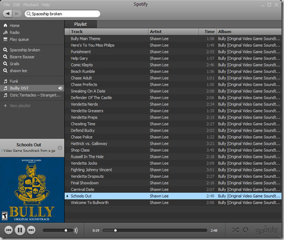Select the Final Showdown track
This screenshot has height=240, width=284.
(x=173, y=183)
